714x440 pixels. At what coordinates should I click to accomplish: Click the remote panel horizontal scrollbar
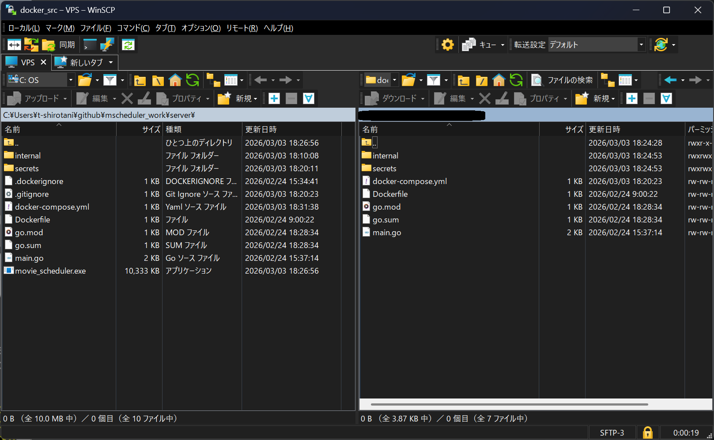pyautogui.click(x=509, y=404)
